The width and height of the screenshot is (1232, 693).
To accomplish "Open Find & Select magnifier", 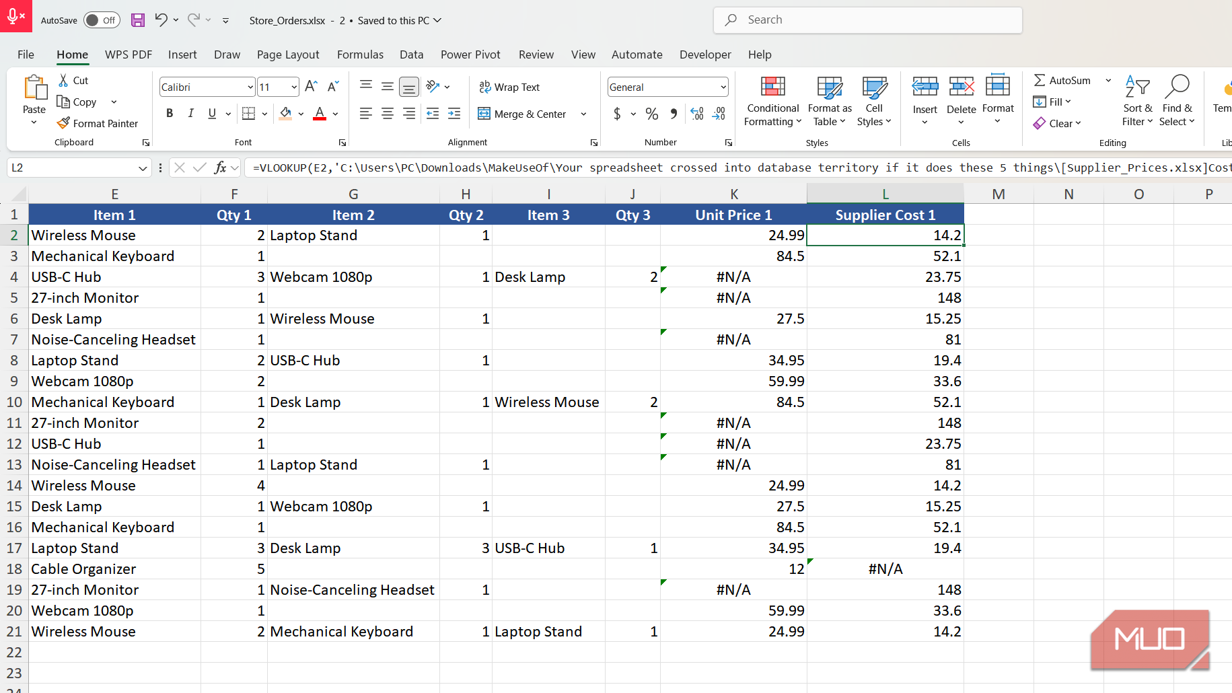I will (x=1177, y=101).
